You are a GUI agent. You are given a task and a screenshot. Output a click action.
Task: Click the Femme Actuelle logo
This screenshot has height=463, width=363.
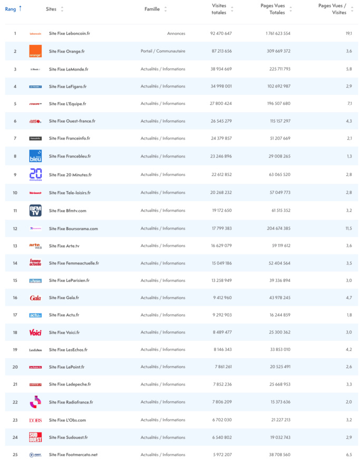point(35,263)
